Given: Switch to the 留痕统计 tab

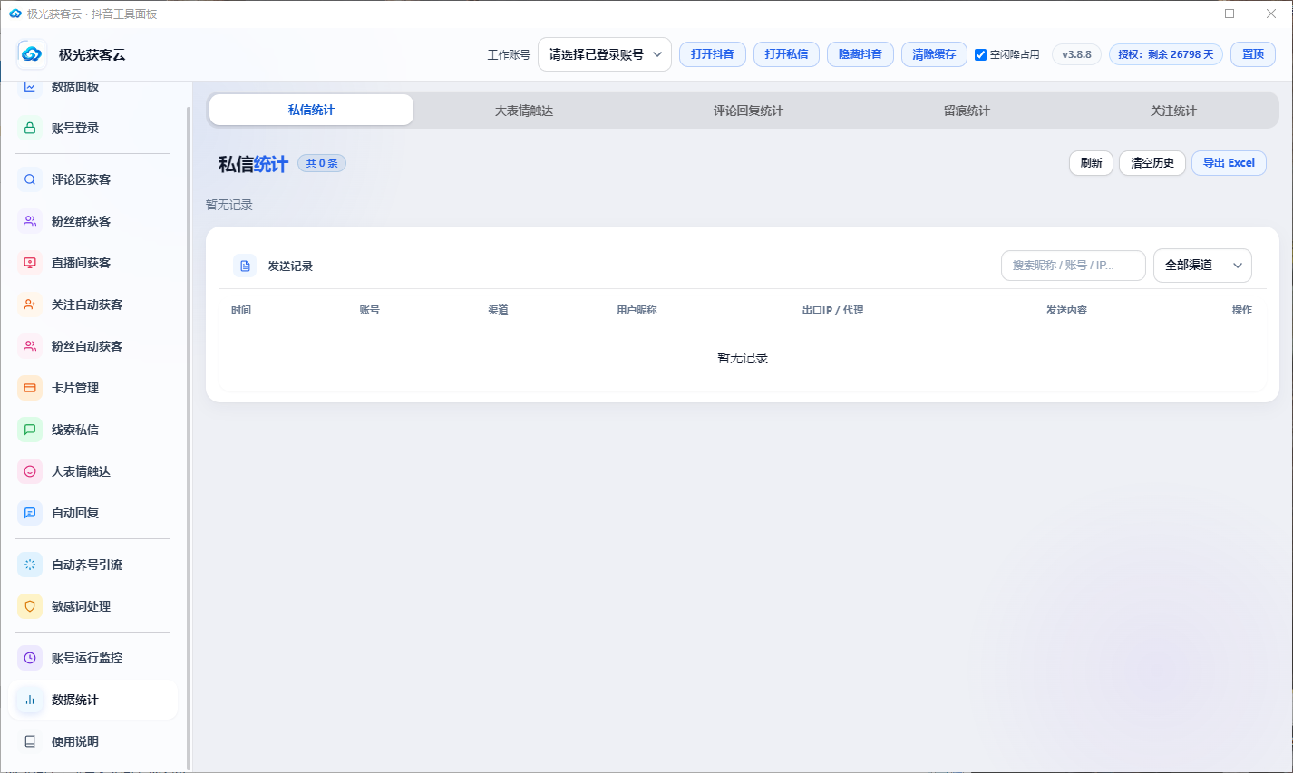Looking at the screenshot, I should click(967, 111).
